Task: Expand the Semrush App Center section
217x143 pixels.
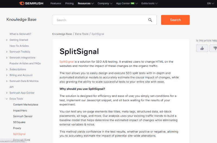Action: (x=7, y=93)
